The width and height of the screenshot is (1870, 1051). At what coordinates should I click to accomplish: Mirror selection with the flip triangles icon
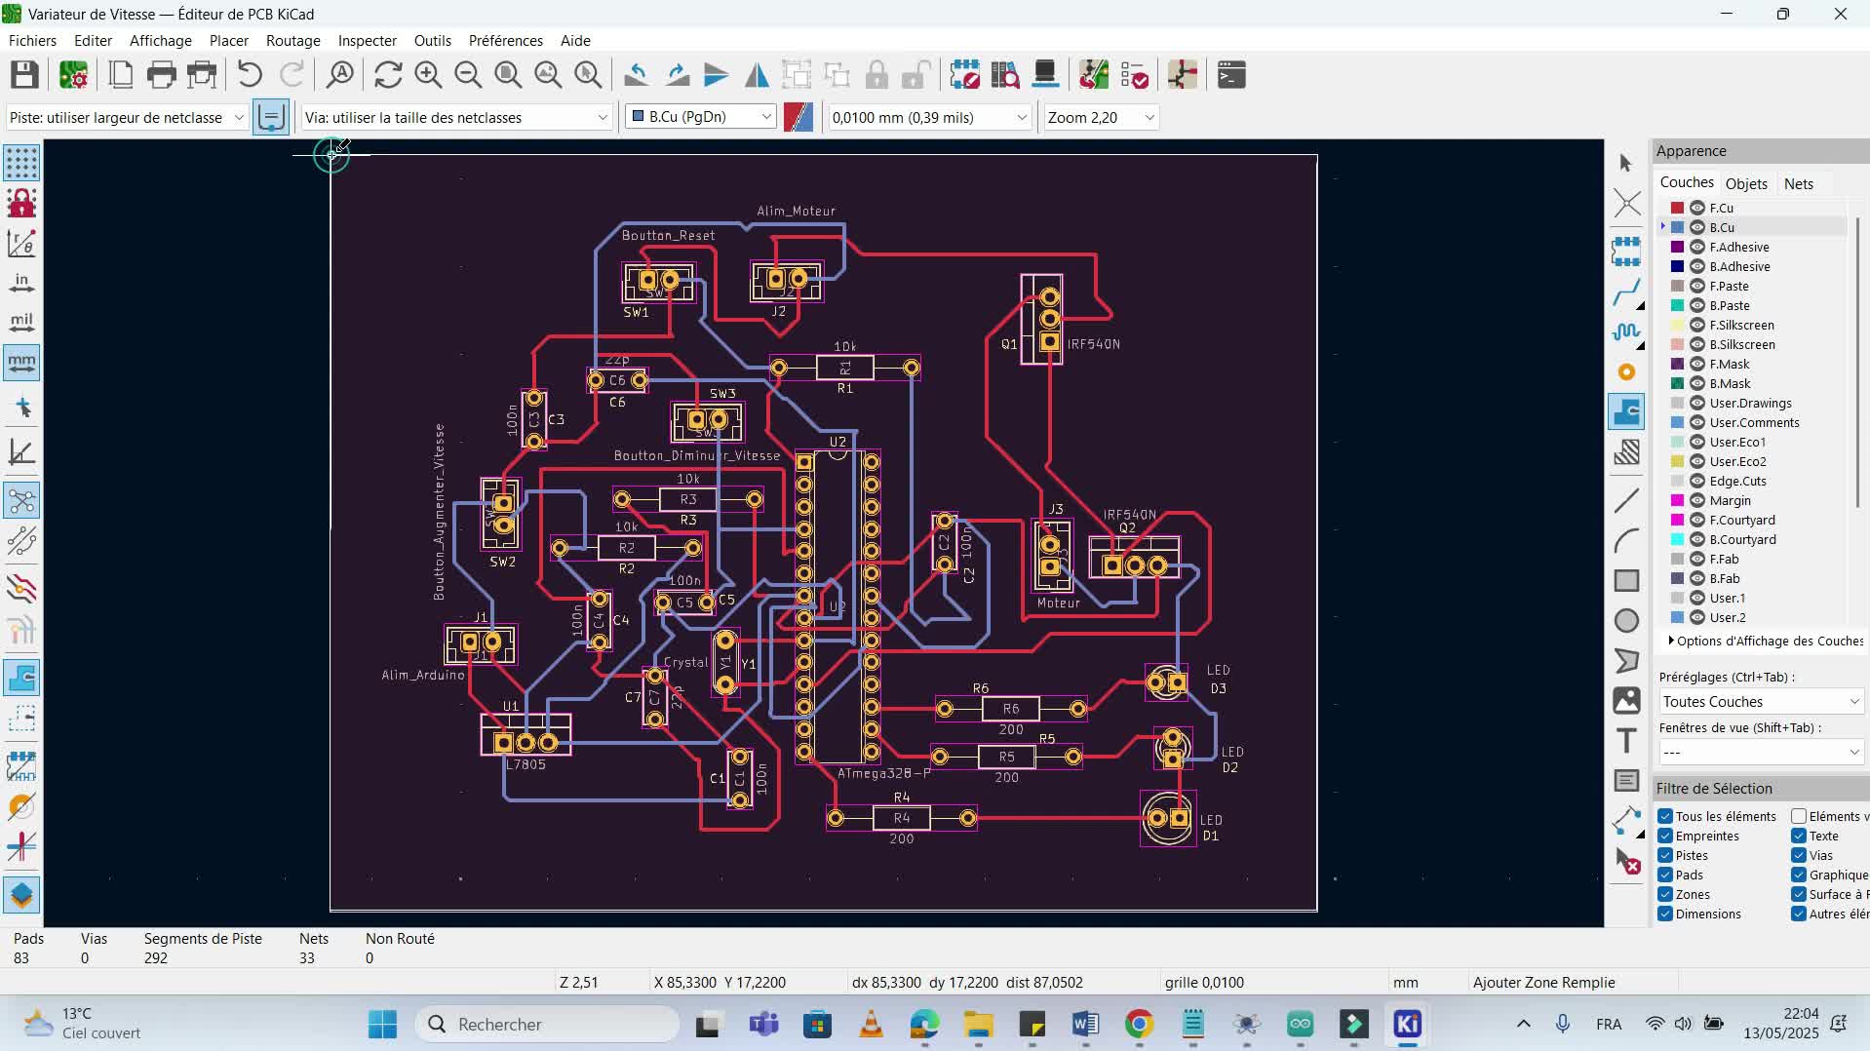tap(757, 75)
